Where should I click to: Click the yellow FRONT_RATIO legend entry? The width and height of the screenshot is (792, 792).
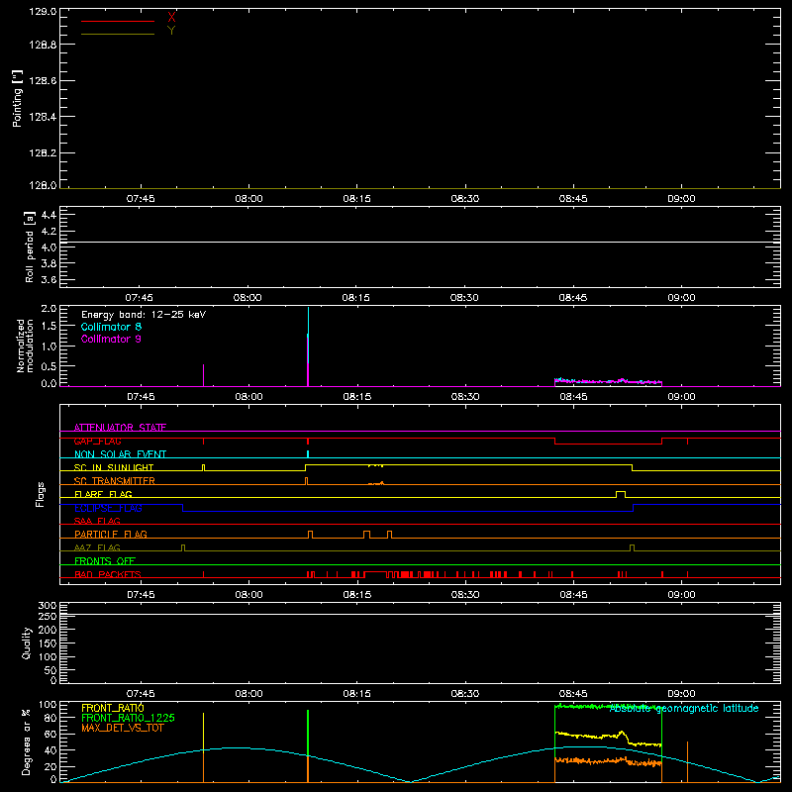point(113,708)
